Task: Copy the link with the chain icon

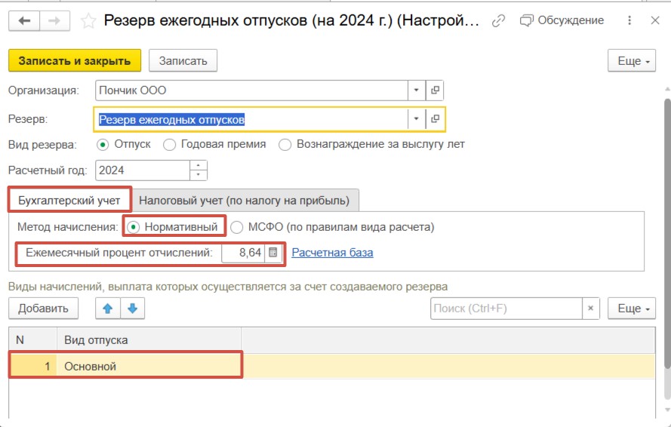Action: pos(498,20)
